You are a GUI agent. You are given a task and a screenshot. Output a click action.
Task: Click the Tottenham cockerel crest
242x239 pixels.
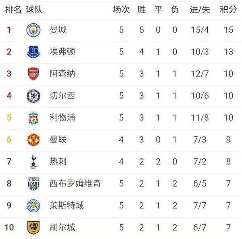(33, 161)
